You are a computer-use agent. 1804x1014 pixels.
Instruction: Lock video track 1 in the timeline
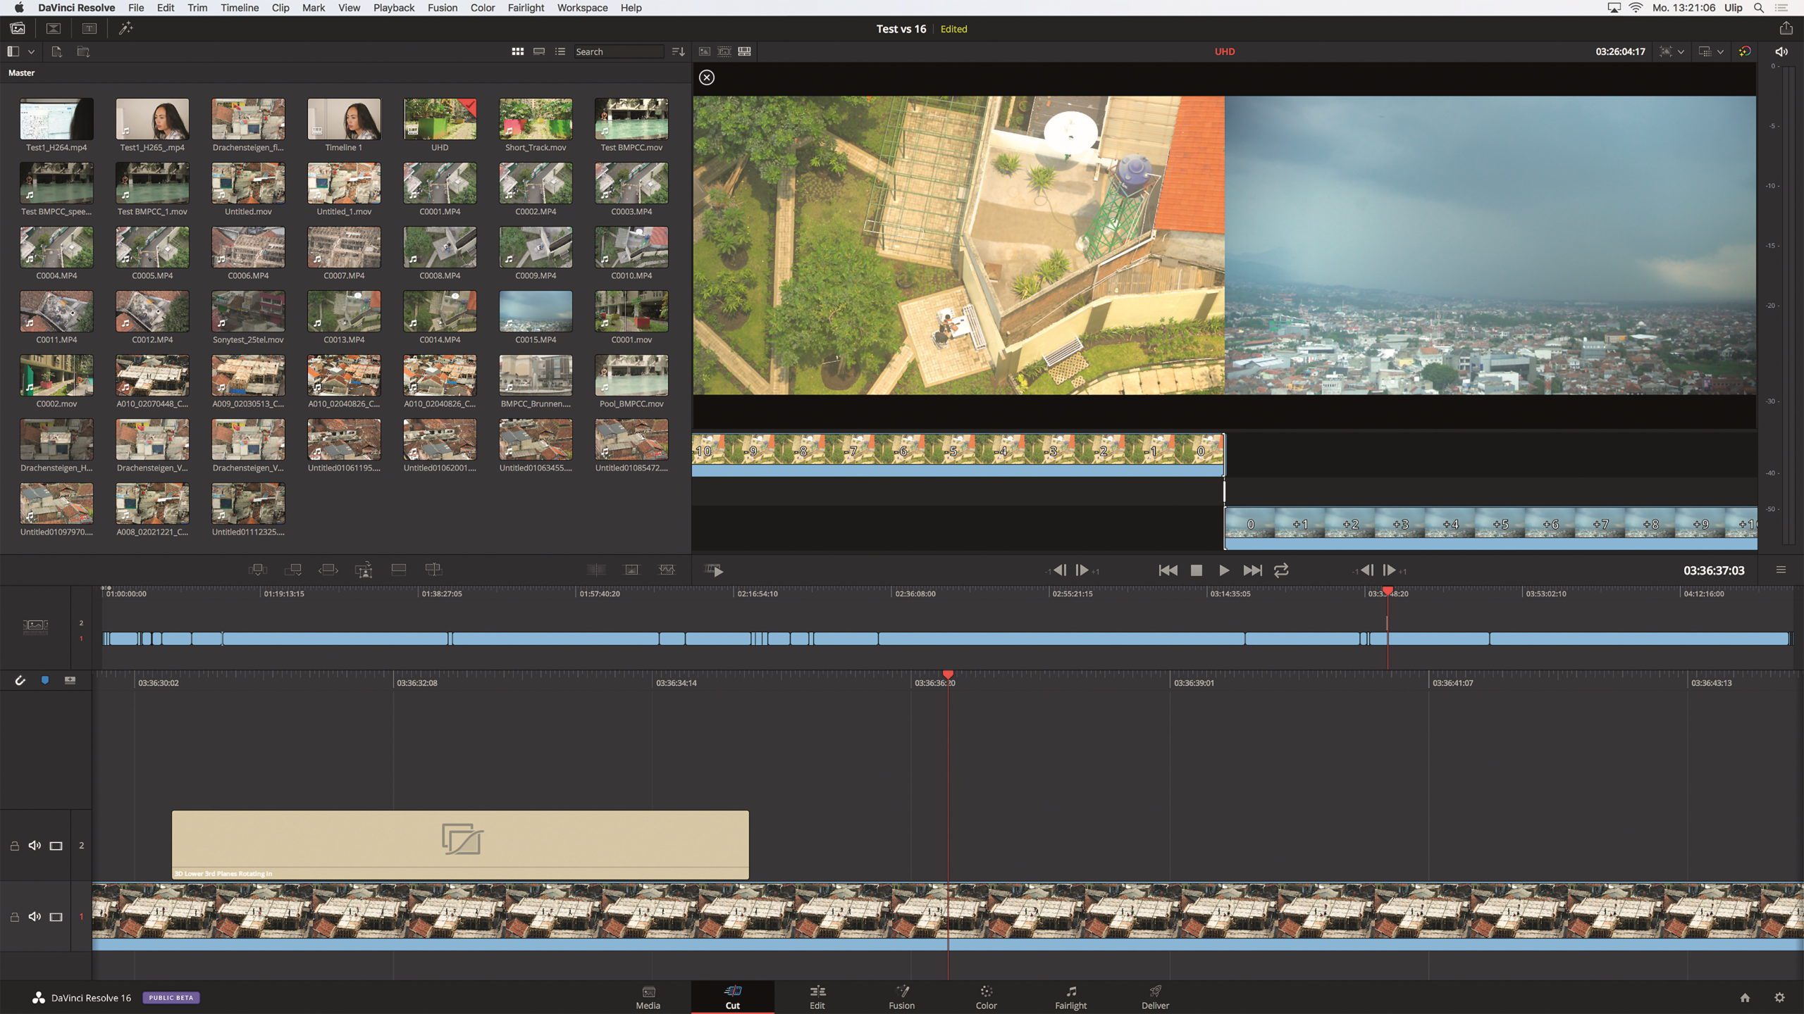point(13,916)
